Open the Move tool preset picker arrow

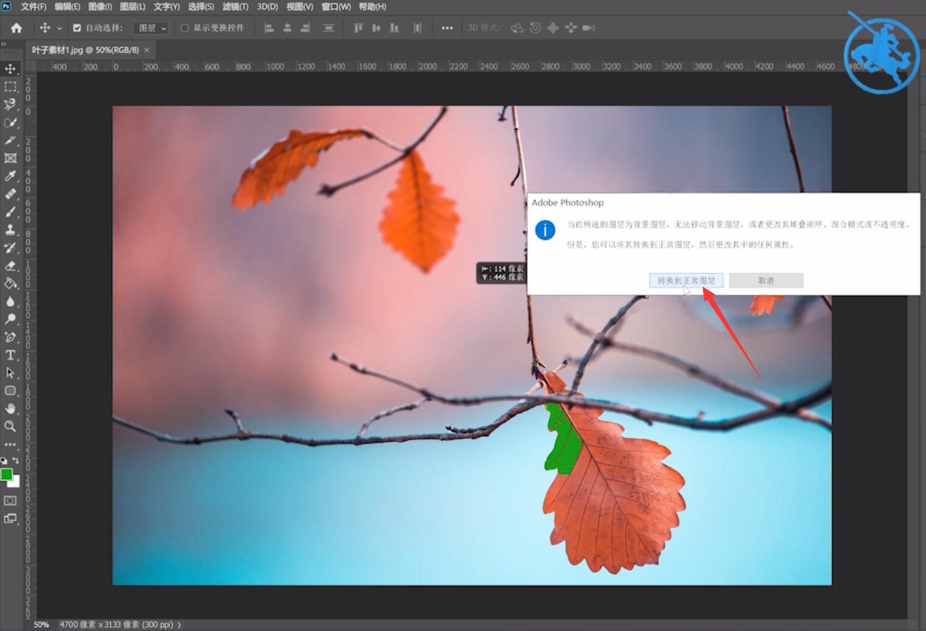(60, 29)
